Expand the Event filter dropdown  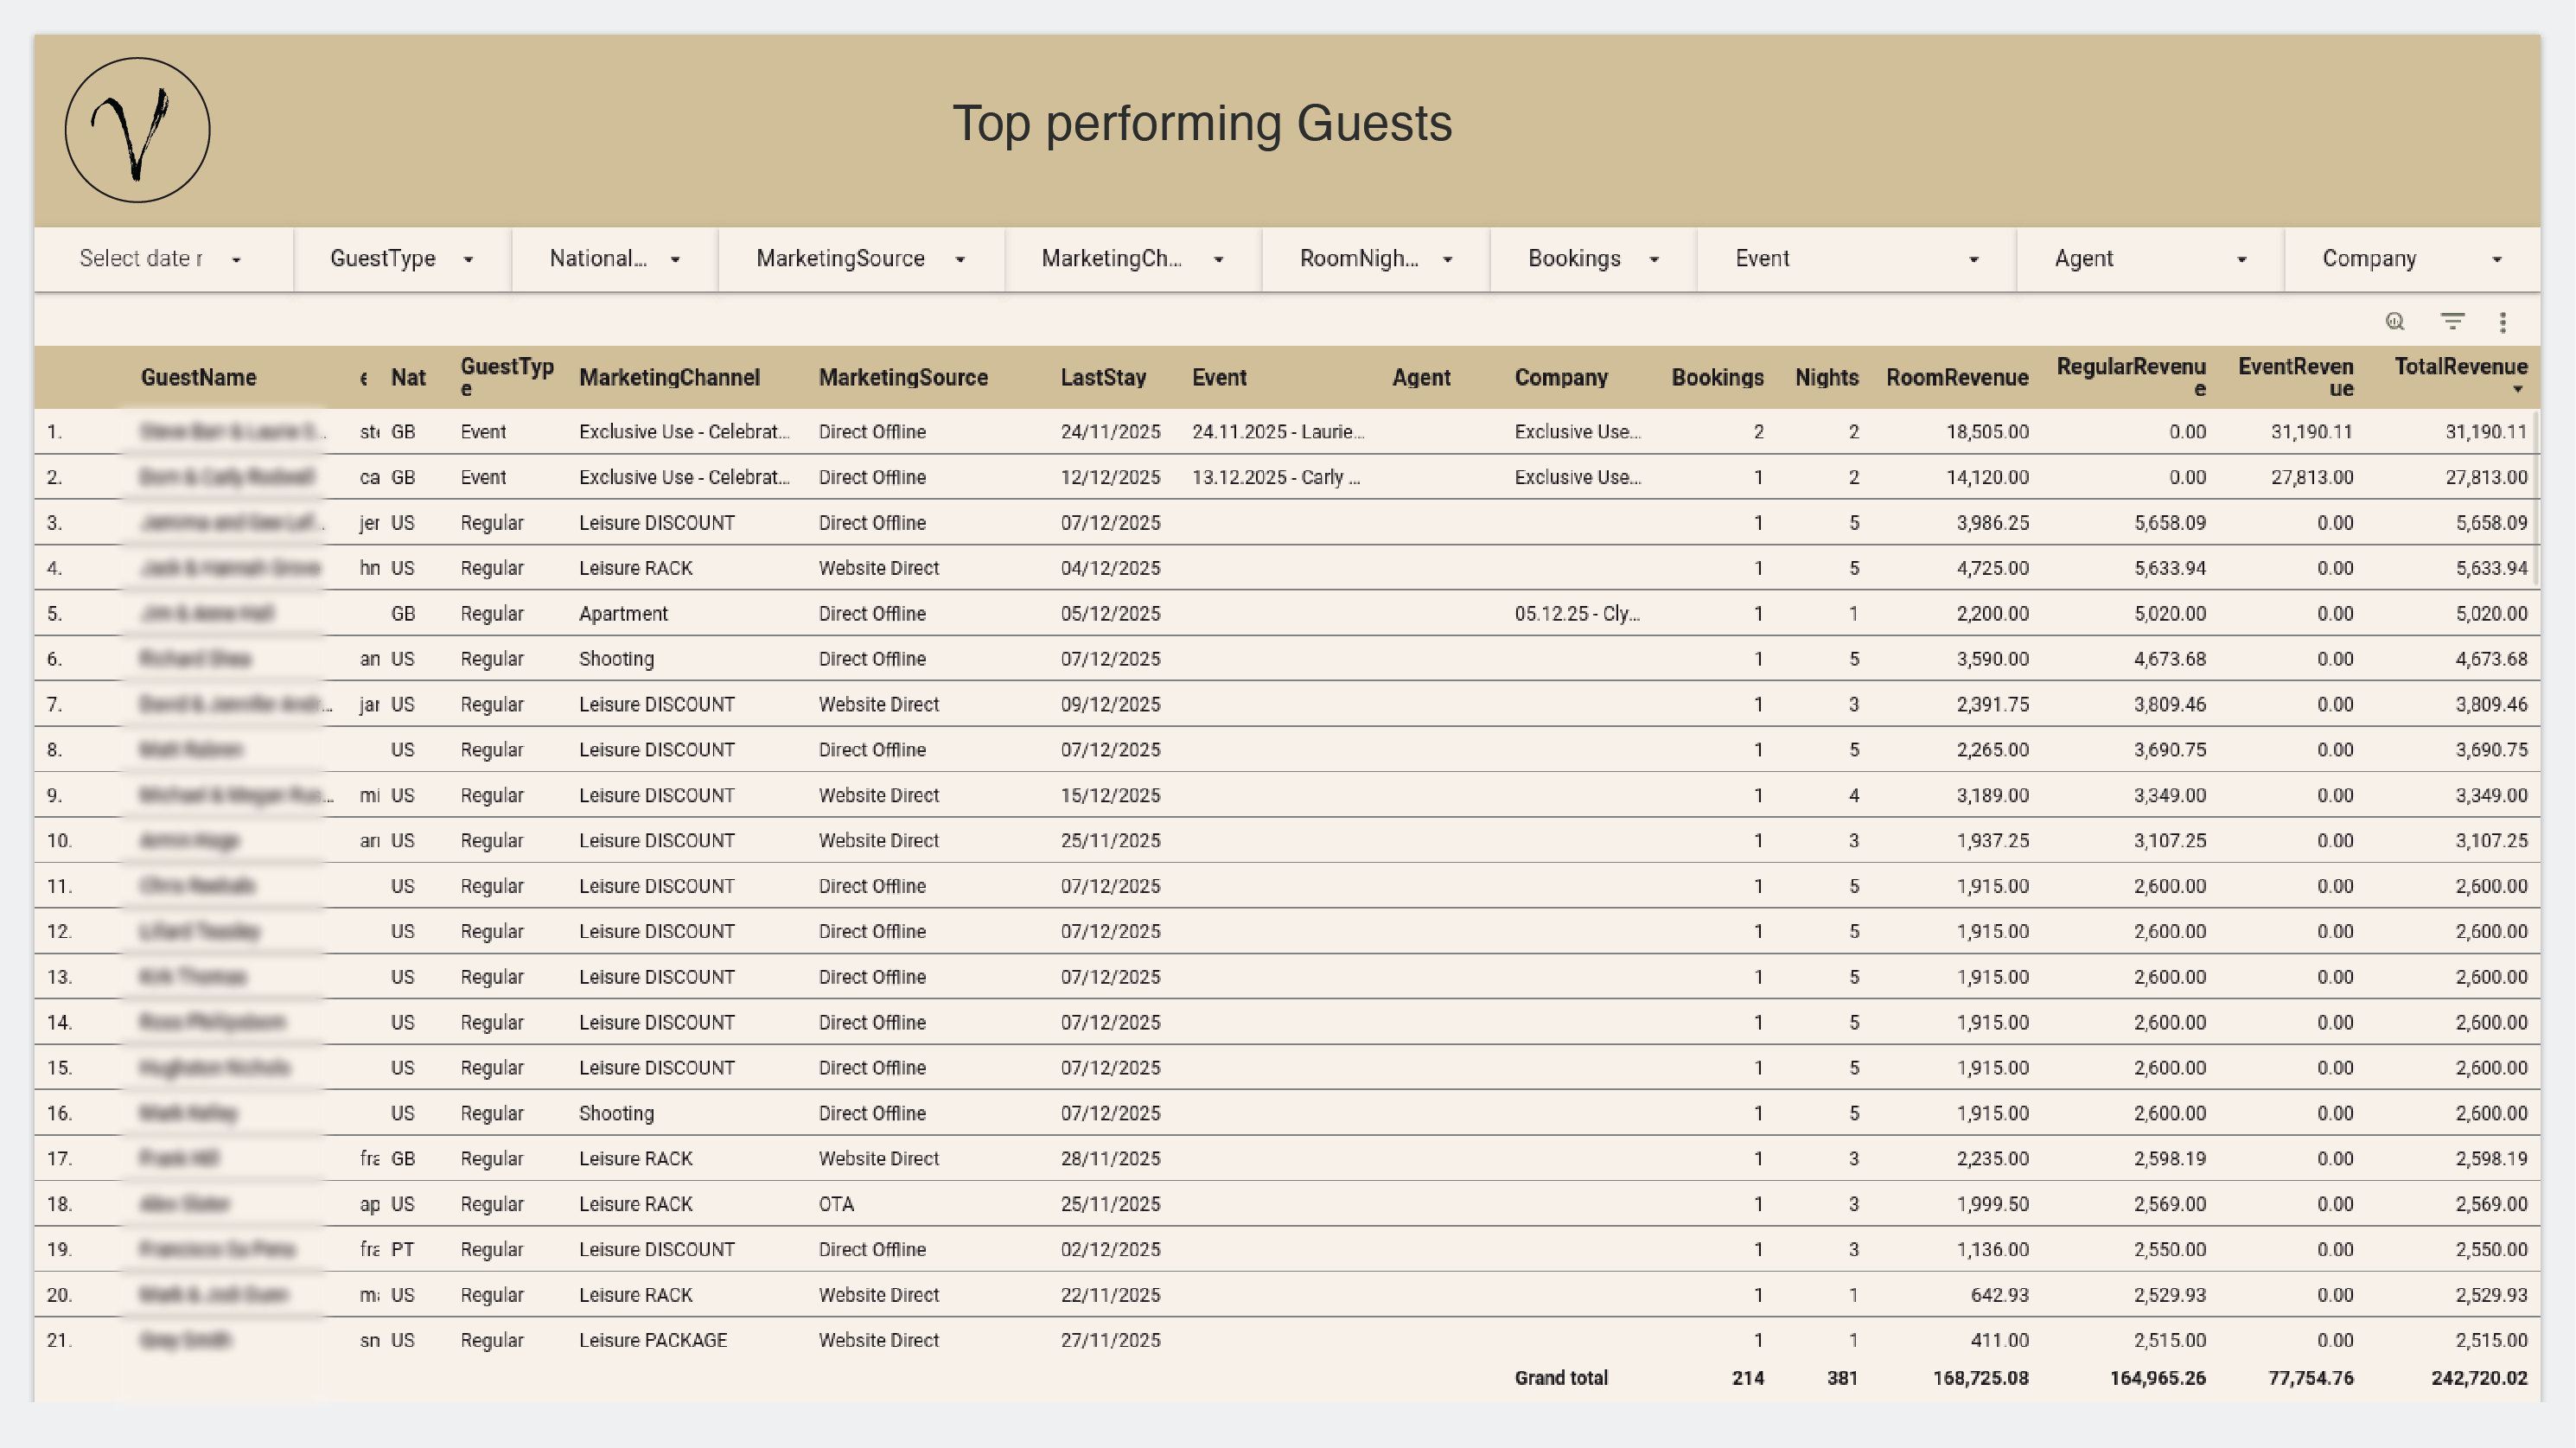point(1855,259)
